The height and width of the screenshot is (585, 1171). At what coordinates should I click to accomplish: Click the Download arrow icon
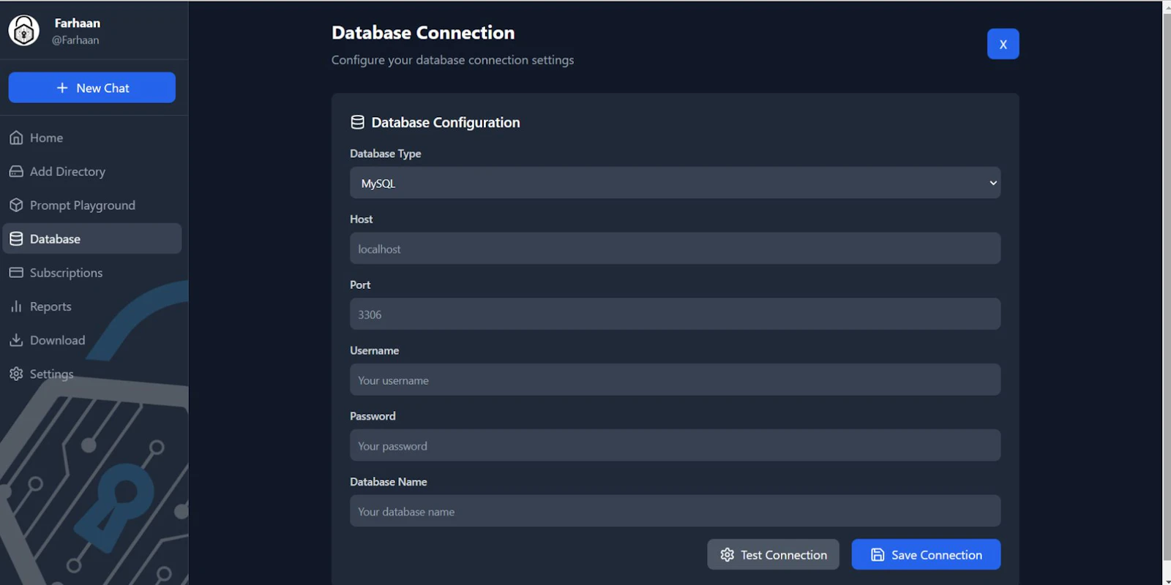[16, 340]
